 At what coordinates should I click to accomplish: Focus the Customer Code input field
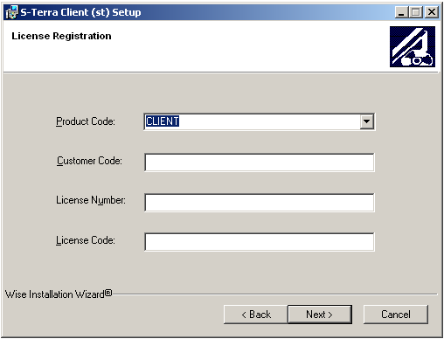(260, 163)
